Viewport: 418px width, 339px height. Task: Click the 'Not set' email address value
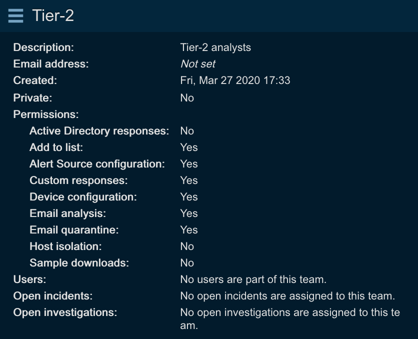(198, 64)
